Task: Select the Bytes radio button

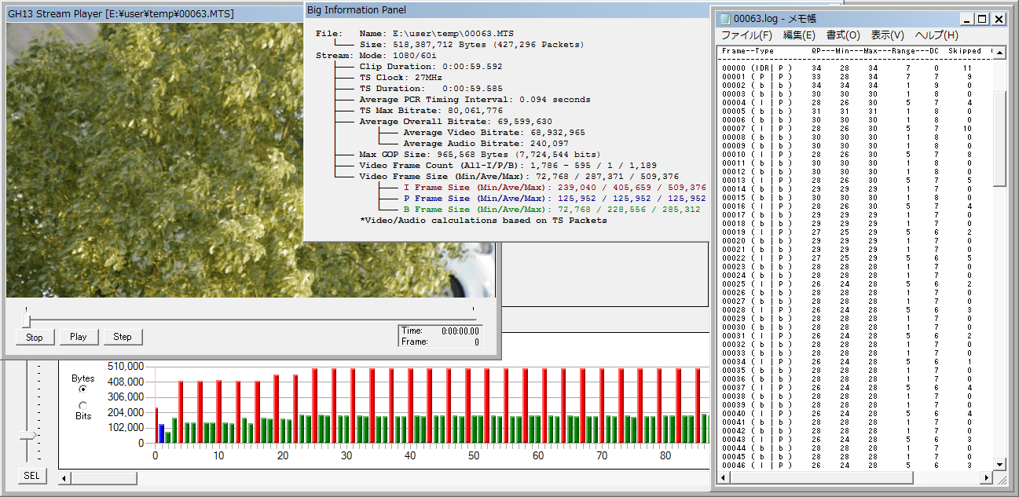Action: 83,389
